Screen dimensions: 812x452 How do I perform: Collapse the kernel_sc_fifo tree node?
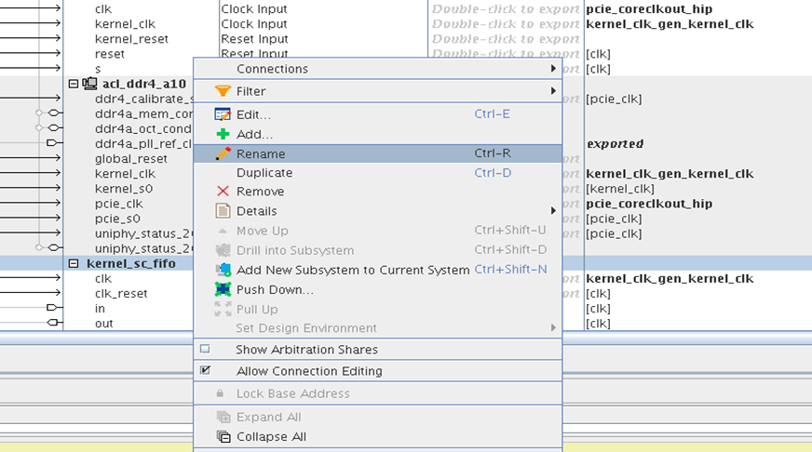click(x=74, y=263)
